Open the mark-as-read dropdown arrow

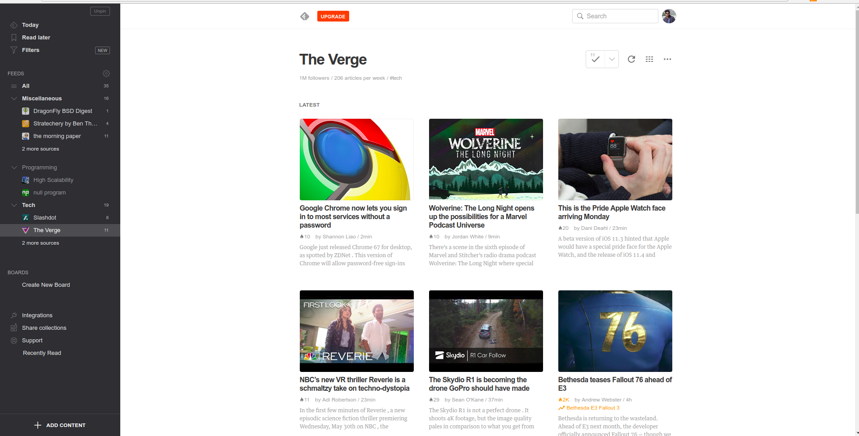pyautogui.click(x=612, y=59)
